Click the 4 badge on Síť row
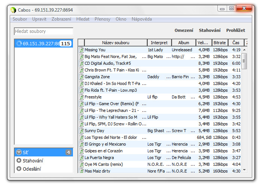The width and height of the screenshot is (263, 186). (x=68, y=152)
